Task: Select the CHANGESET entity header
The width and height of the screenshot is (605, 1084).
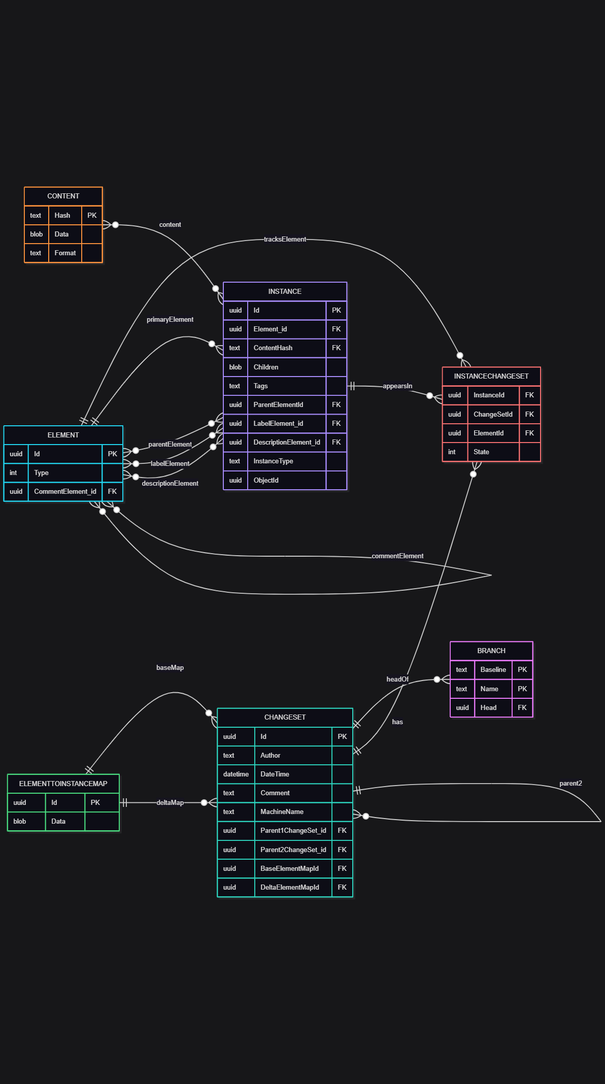Action: click(x=285, y=717)
